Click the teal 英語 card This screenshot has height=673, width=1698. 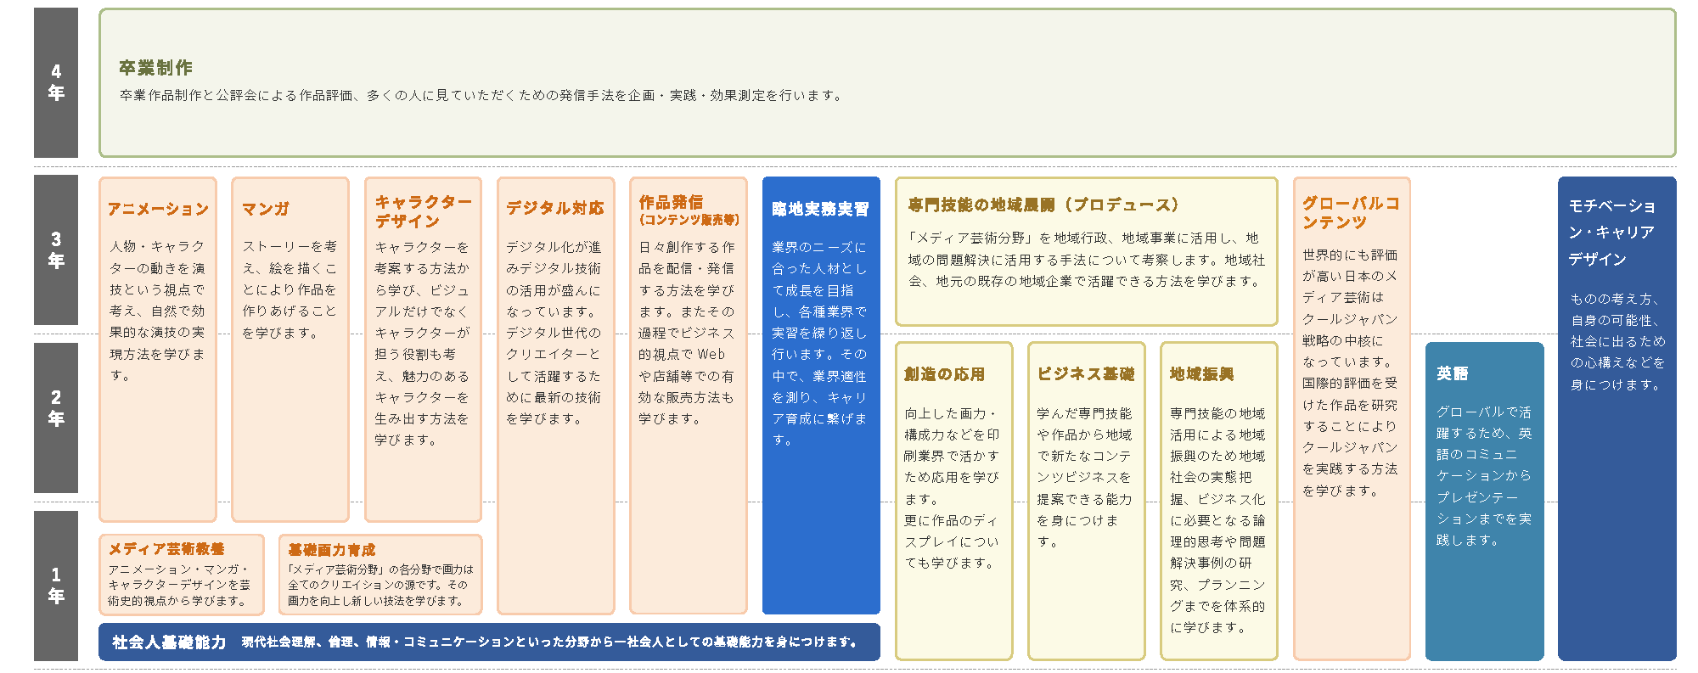(1484, 501)
